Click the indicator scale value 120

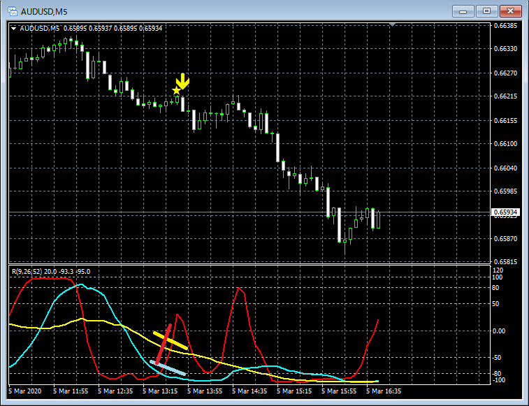[498, 270]
